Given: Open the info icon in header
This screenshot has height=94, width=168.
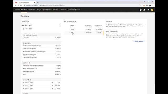Looking at the screenshot, I should click(141, 10).
